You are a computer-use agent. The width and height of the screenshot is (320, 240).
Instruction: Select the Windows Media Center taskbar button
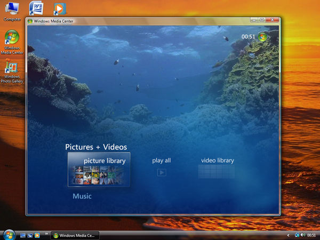coord(75,236)
